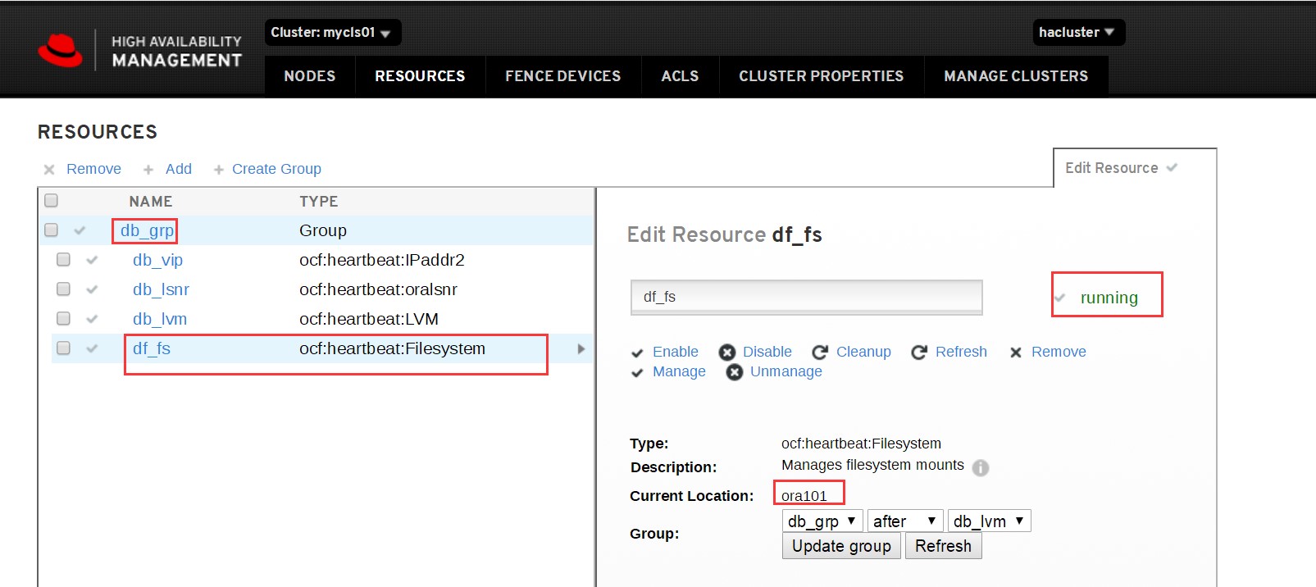This screenshot has height=587, width=1316.
Task: Click the Create Group plus icon
Action: pos(219,170)
